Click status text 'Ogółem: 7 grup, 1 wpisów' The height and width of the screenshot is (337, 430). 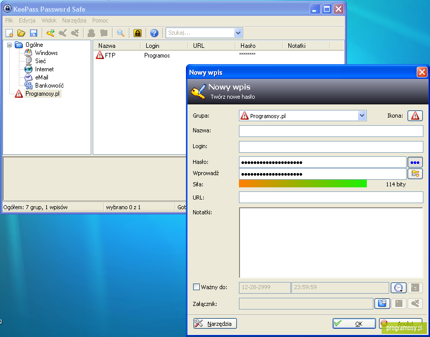35,207
